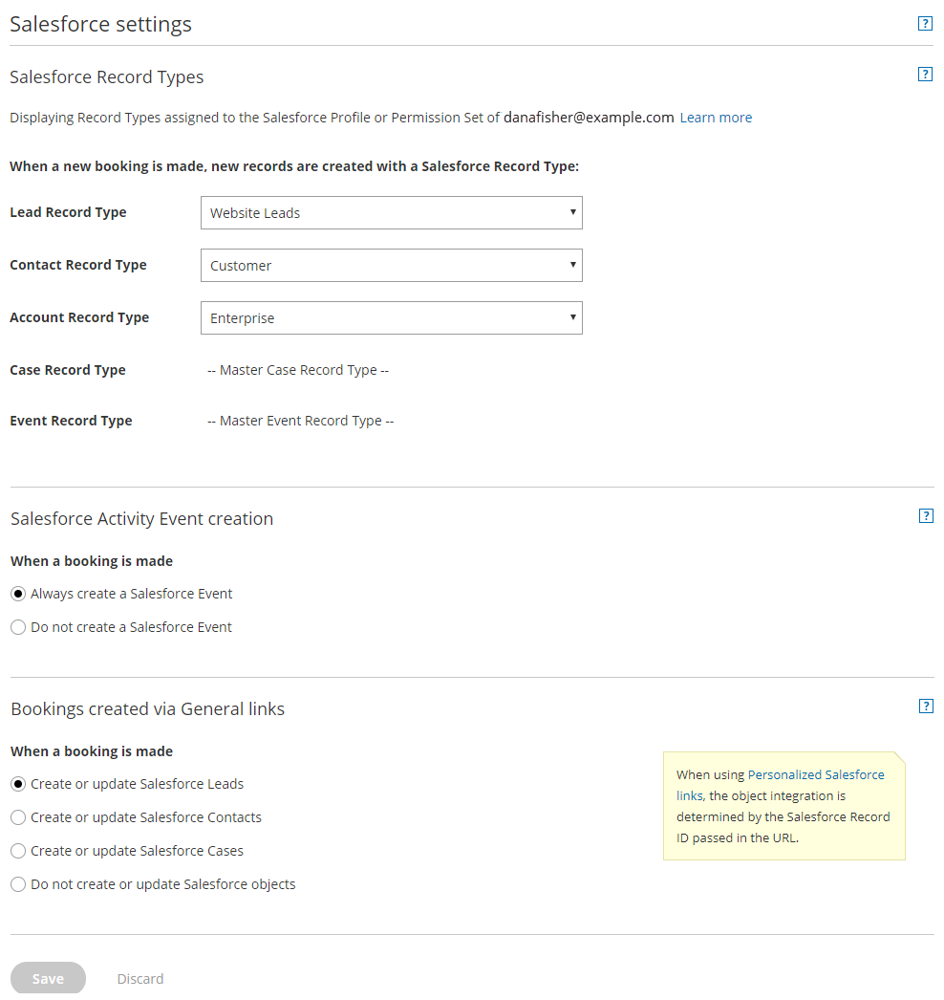Click the Master Event Record Type text
944x1000 pixels.
point(300,421)
